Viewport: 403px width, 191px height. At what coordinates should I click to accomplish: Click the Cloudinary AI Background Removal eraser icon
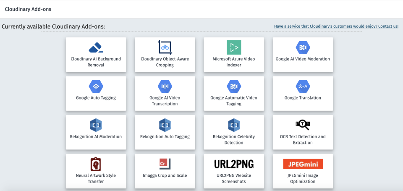tap(96, 47)
